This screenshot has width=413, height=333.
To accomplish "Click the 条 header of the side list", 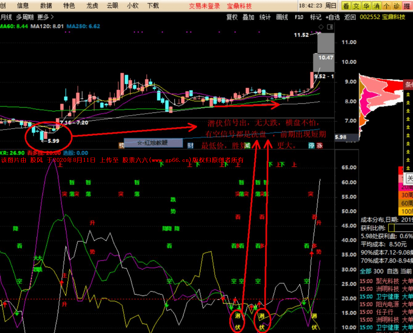I will click(x=409, y=85).
